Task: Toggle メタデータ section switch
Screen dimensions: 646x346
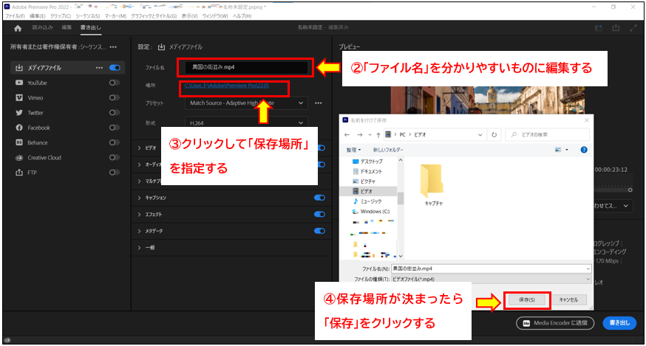Action: point(320,231)
